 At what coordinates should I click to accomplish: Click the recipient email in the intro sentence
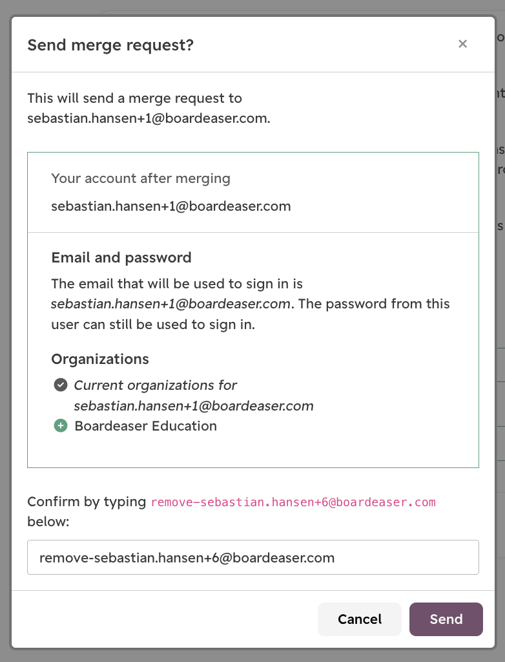(x=148, y=118)
